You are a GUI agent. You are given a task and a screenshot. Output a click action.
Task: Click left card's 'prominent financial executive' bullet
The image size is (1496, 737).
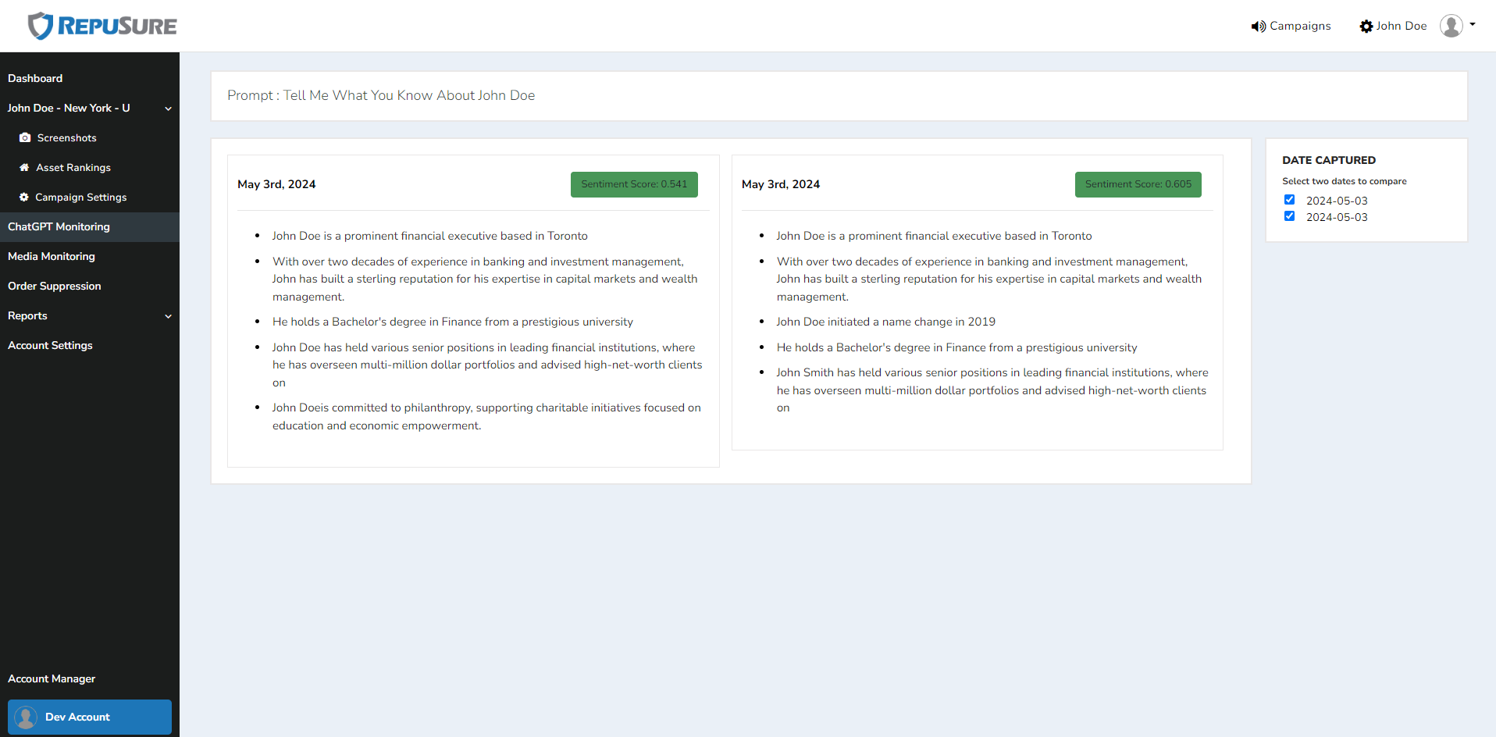point(429,236)
